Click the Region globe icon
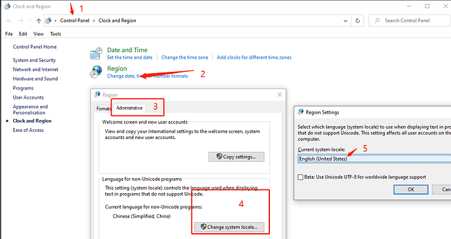The width and height of the screenshot is (451, 239). [96, 72]
